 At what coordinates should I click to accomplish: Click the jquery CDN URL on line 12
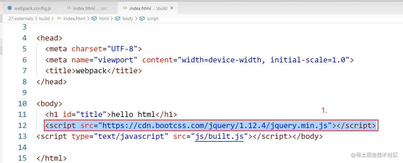click(215, 125)
